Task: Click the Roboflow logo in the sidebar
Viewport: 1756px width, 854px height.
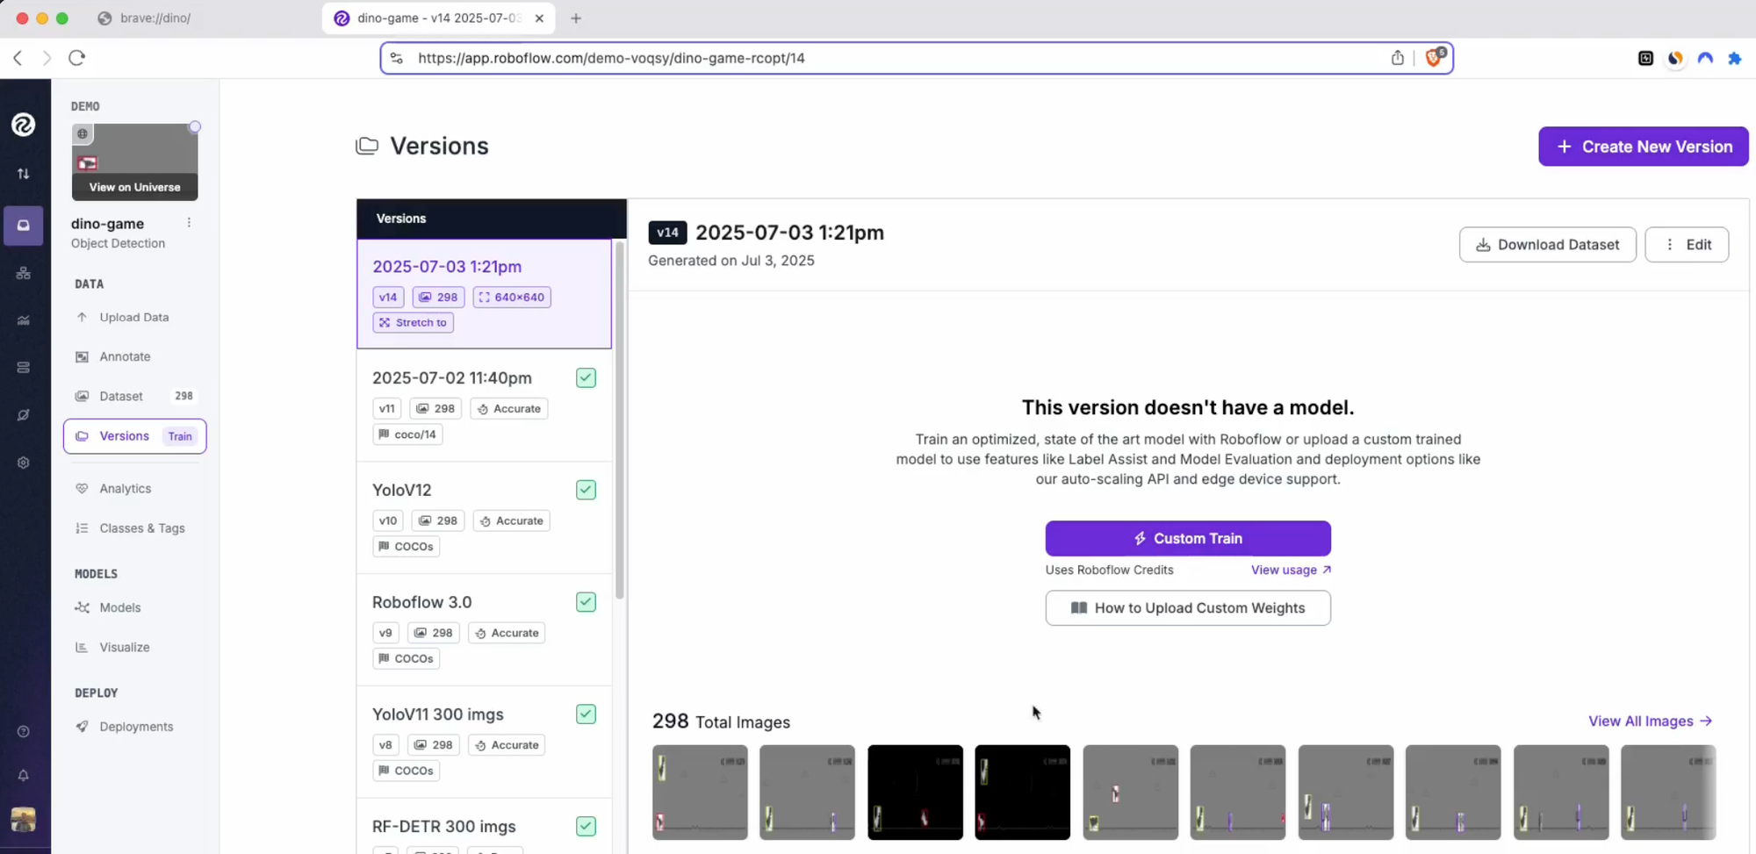Action: pos(24,125)
